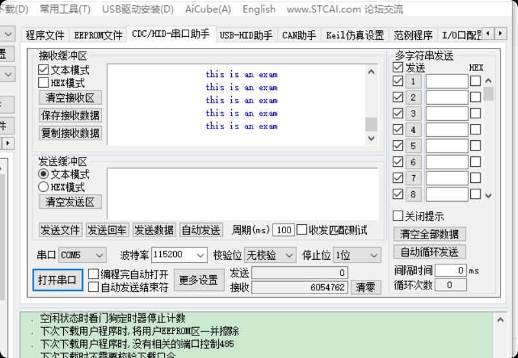The image size is (518, 358).
Task: Open the English menu
Action: (x=258, y=9)
